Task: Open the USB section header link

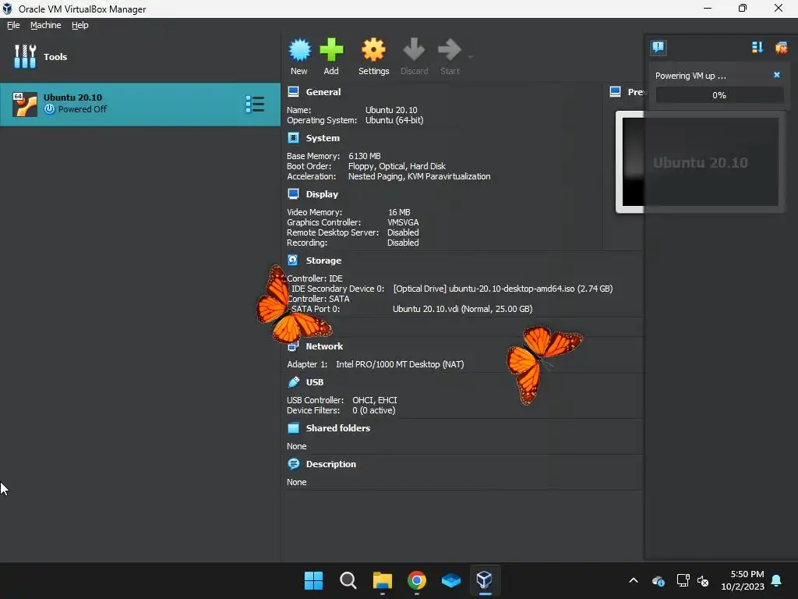Action: click(x=315, y=382)
